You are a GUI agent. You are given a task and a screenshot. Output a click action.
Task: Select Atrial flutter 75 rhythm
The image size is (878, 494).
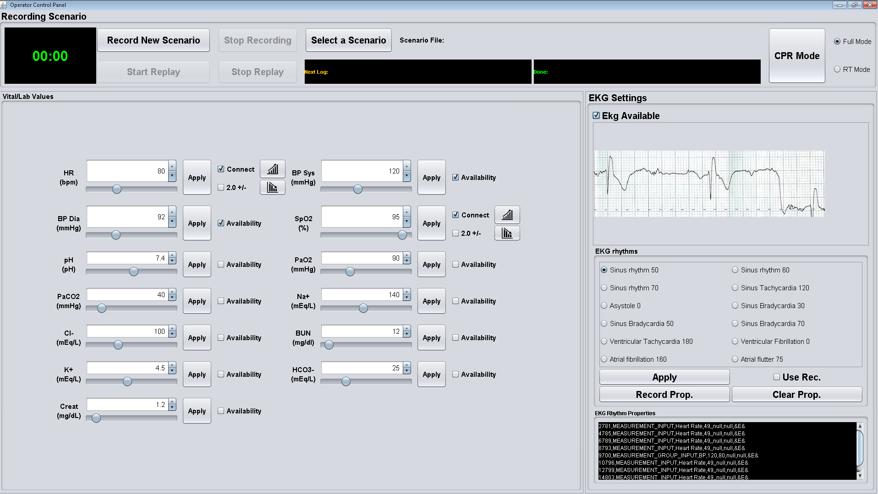click(x=735, y=359)
